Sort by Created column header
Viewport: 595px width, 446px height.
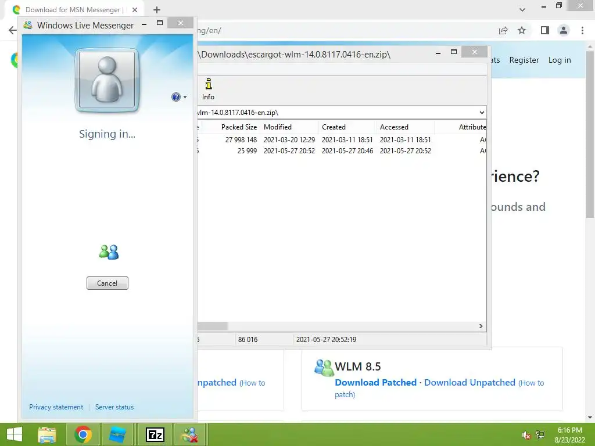[x=347, y=127]
